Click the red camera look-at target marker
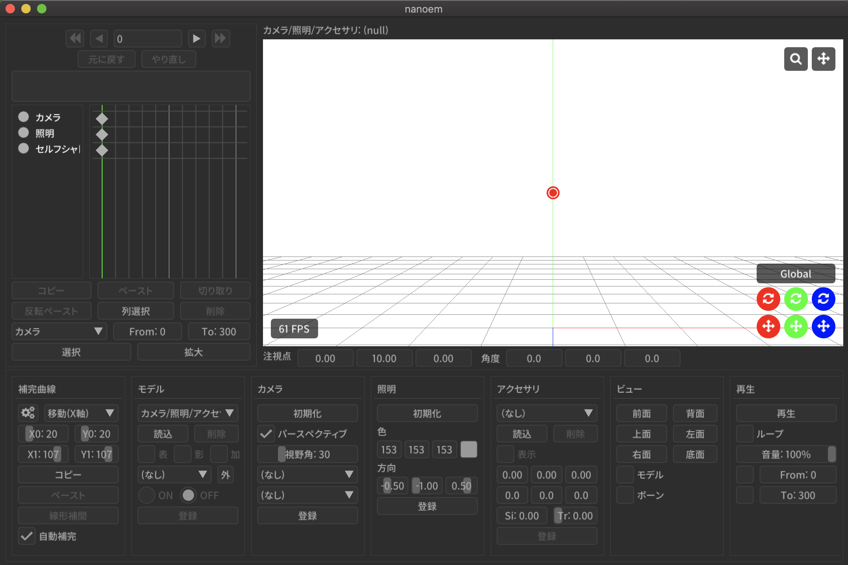 click(x=553, y=193)
